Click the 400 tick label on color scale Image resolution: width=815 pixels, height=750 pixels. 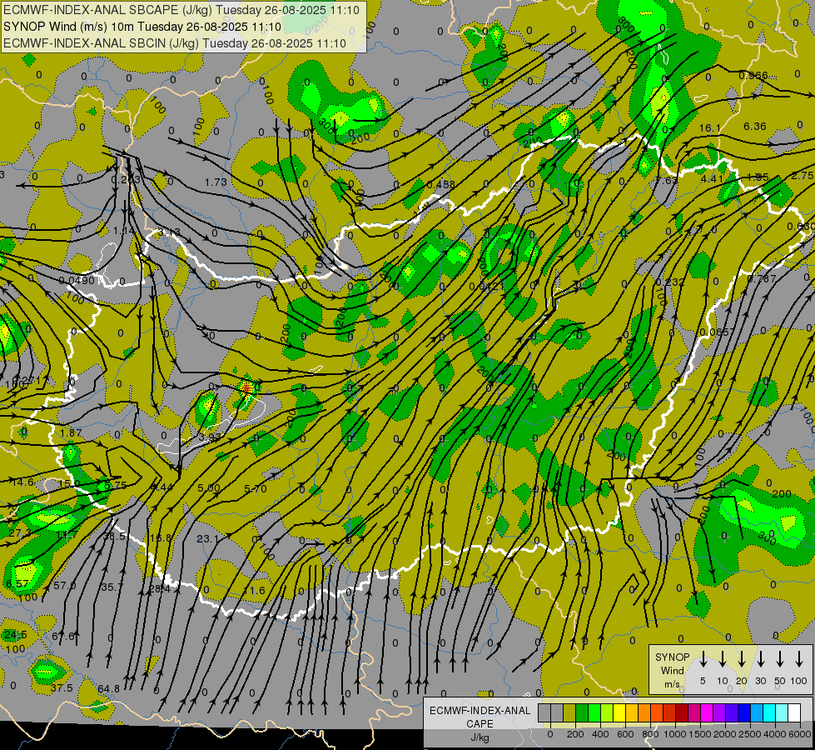(600, 734)
